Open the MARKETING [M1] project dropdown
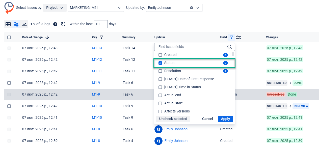Screen dimensions: 319x149 [x=96, y=8]
